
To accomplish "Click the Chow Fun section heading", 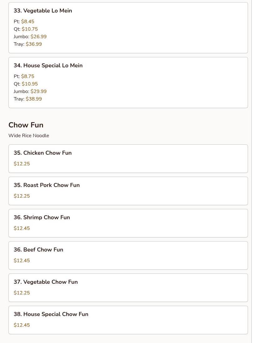I will coord(26,125).
